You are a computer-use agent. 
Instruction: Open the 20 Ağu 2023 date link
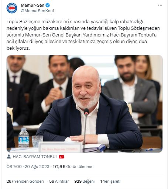tap(37, 167)
